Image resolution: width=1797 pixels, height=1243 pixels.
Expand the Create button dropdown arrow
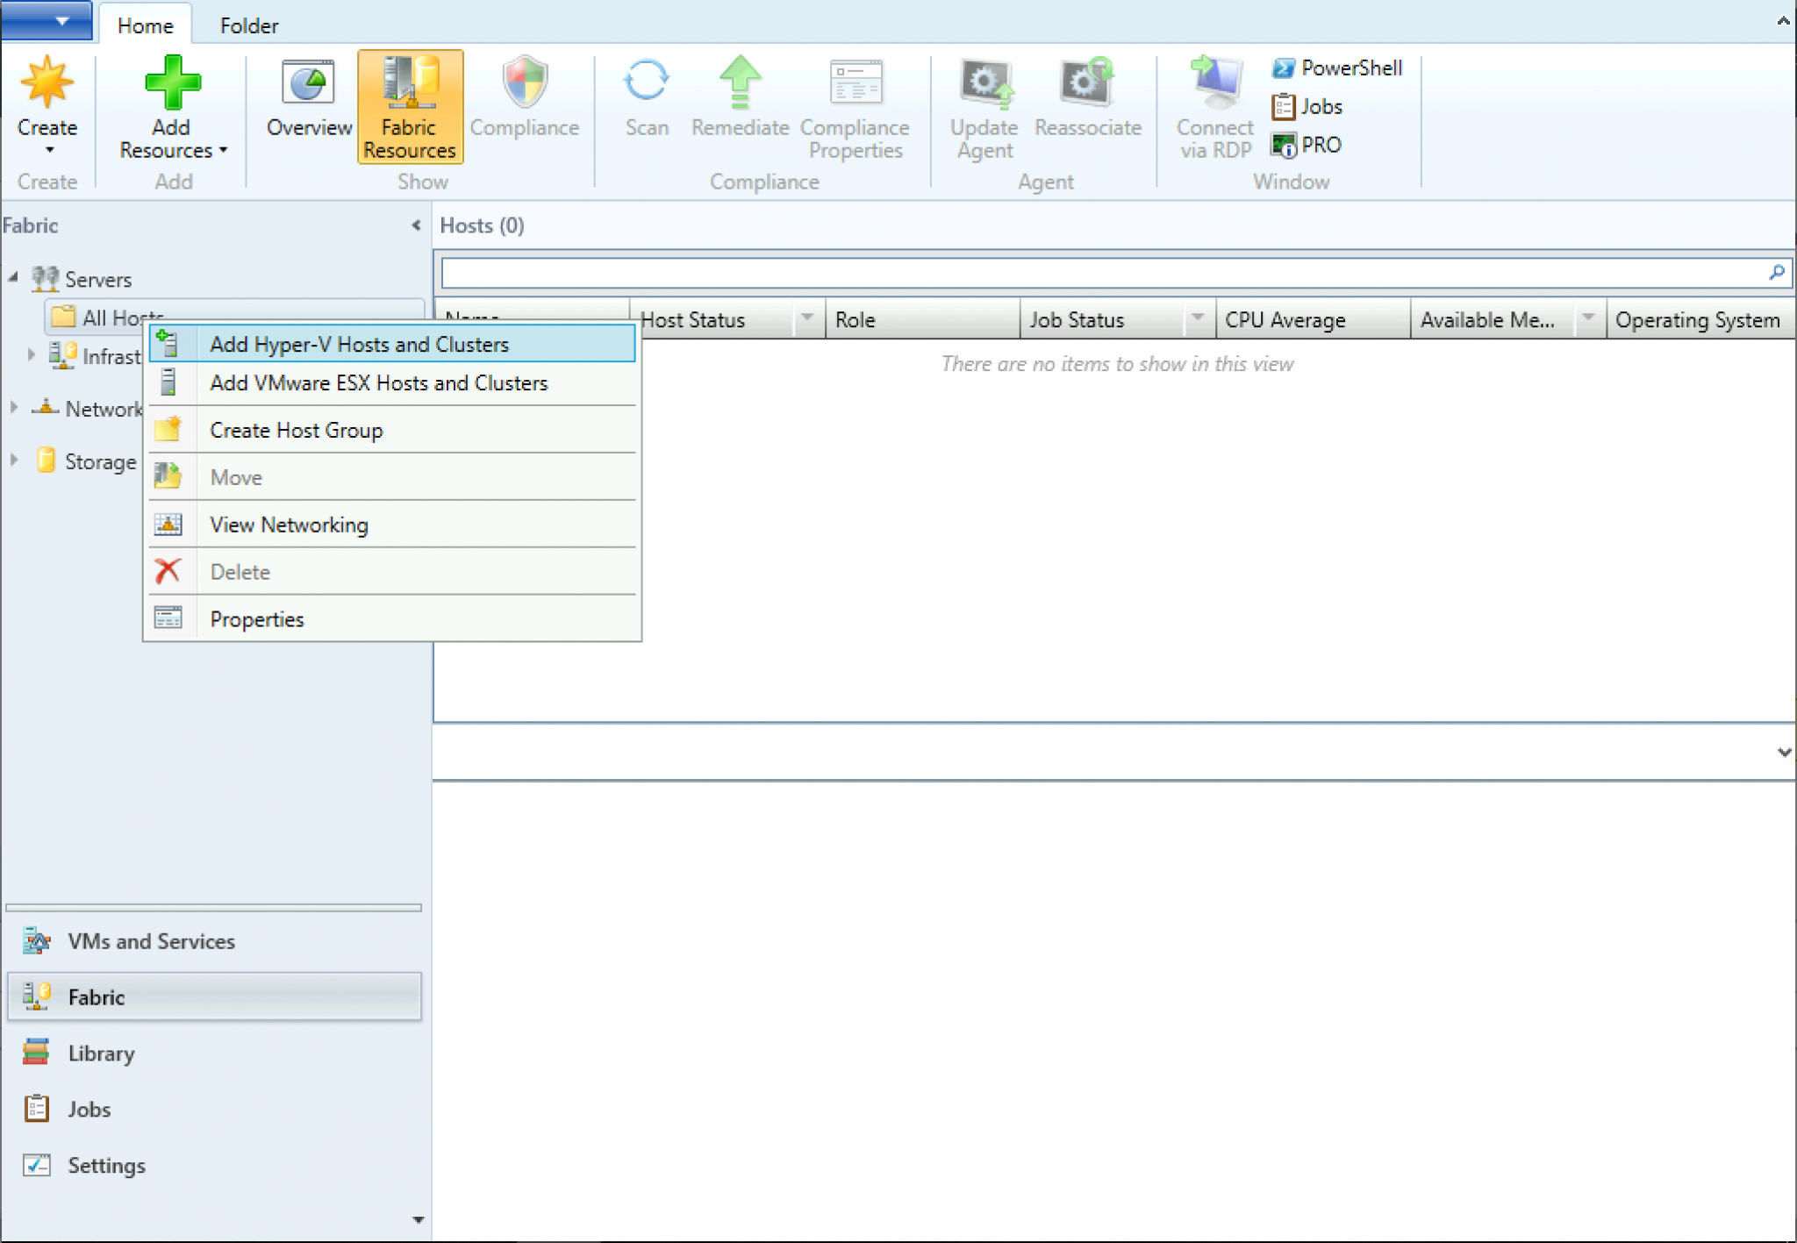(47, 149)
